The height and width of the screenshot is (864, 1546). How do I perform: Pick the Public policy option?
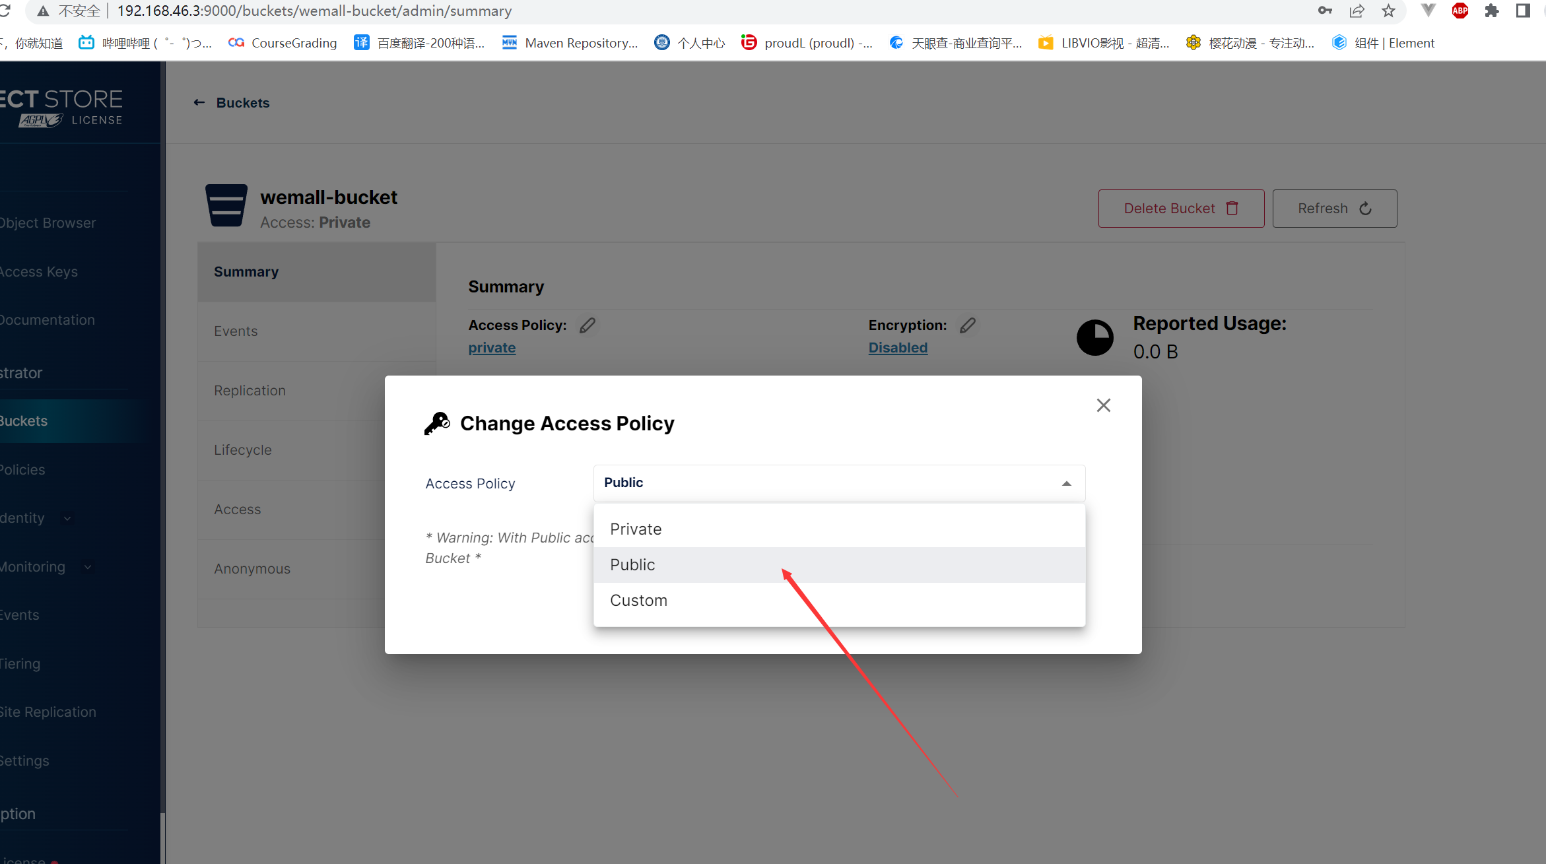coord(632,565)
